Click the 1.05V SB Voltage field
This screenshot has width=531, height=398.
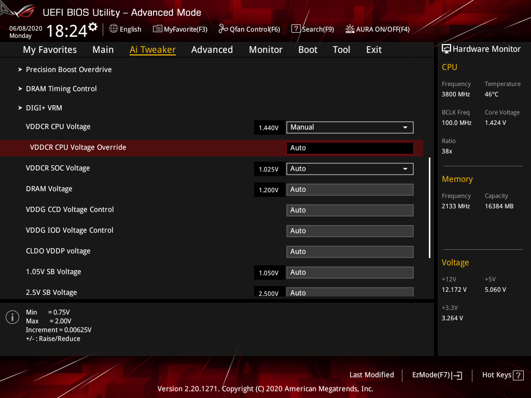pyautogui.click(x=350, y=273)
